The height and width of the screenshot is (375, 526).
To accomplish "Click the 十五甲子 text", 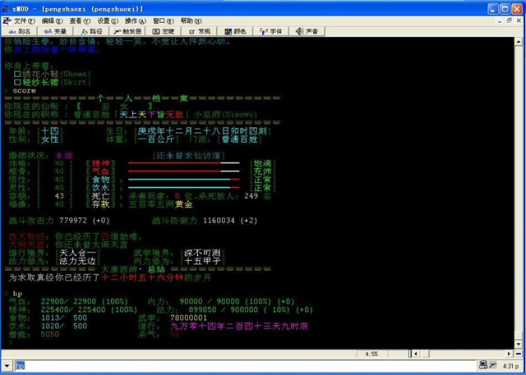I will 202,261.
